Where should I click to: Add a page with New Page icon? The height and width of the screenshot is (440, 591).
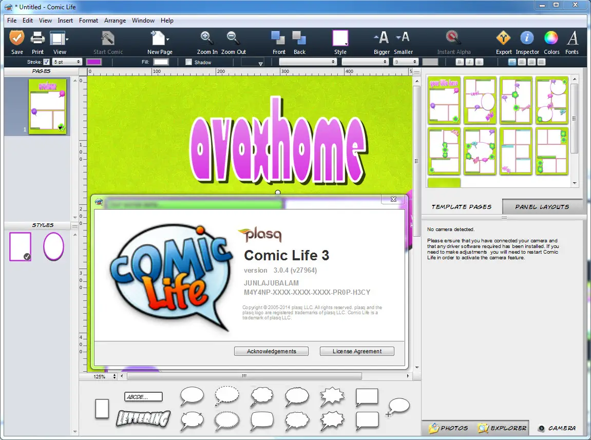(x=158, y=38)
